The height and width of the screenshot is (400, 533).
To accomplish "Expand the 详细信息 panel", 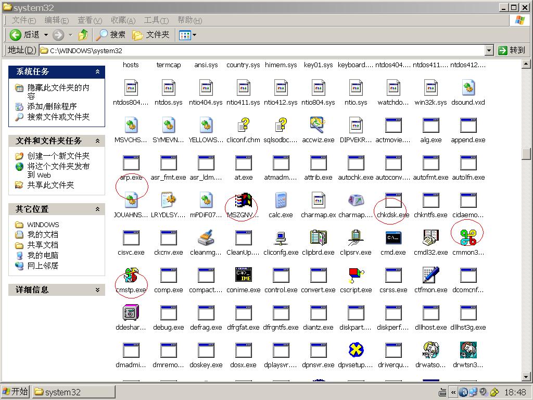I will tap(97, 290).
